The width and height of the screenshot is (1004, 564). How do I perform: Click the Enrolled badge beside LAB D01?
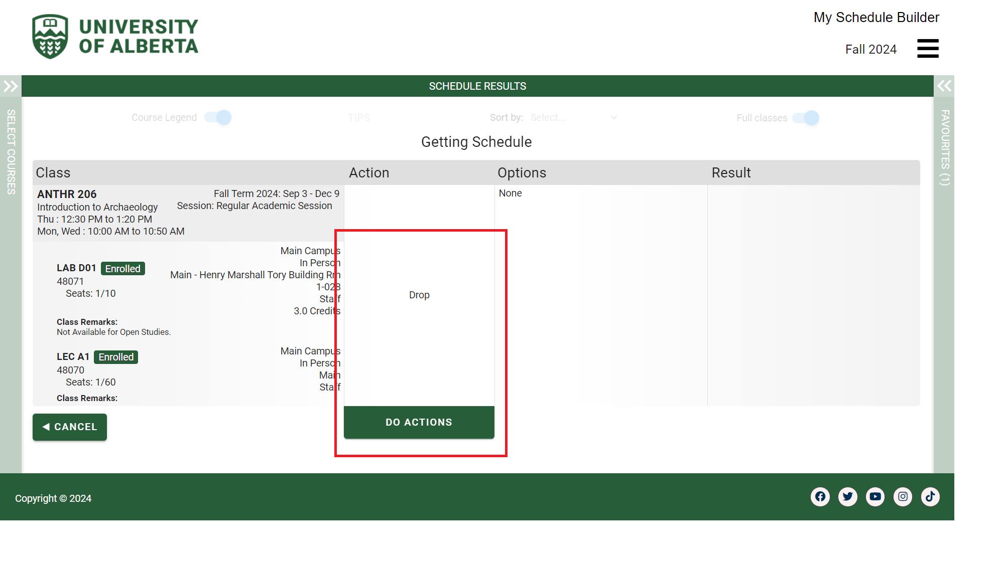pyautogui.click(x=122, y=269)
